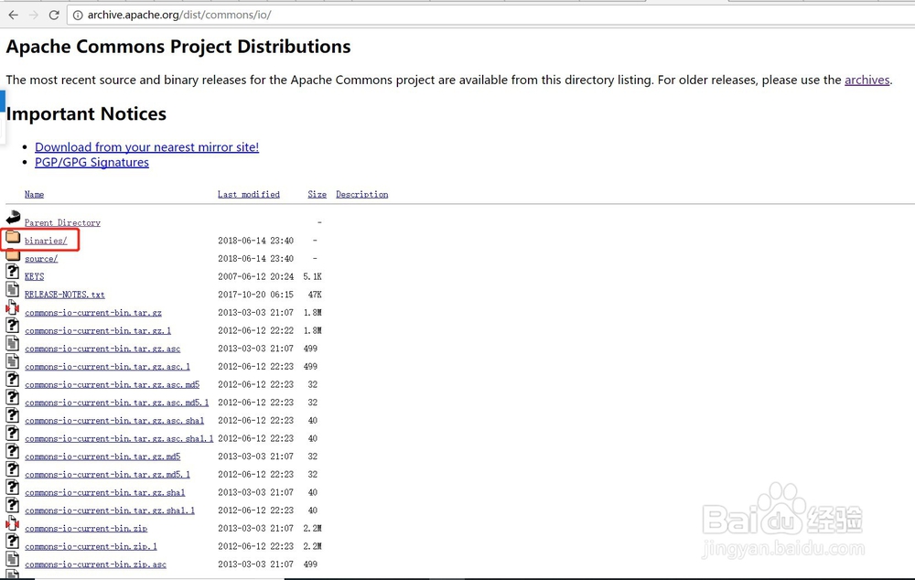Click the '5.1K' size of KEYS

[x=312, y=276]
